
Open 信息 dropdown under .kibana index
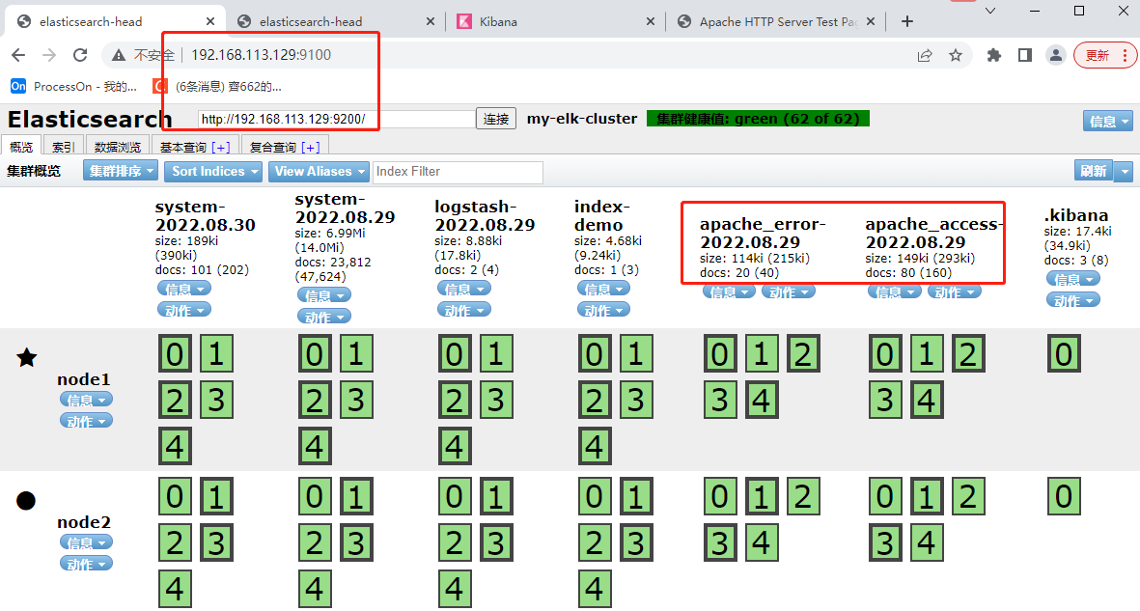(1073, 279)
